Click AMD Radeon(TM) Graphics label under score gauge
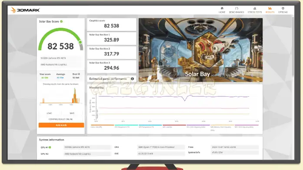 (54, 65)
